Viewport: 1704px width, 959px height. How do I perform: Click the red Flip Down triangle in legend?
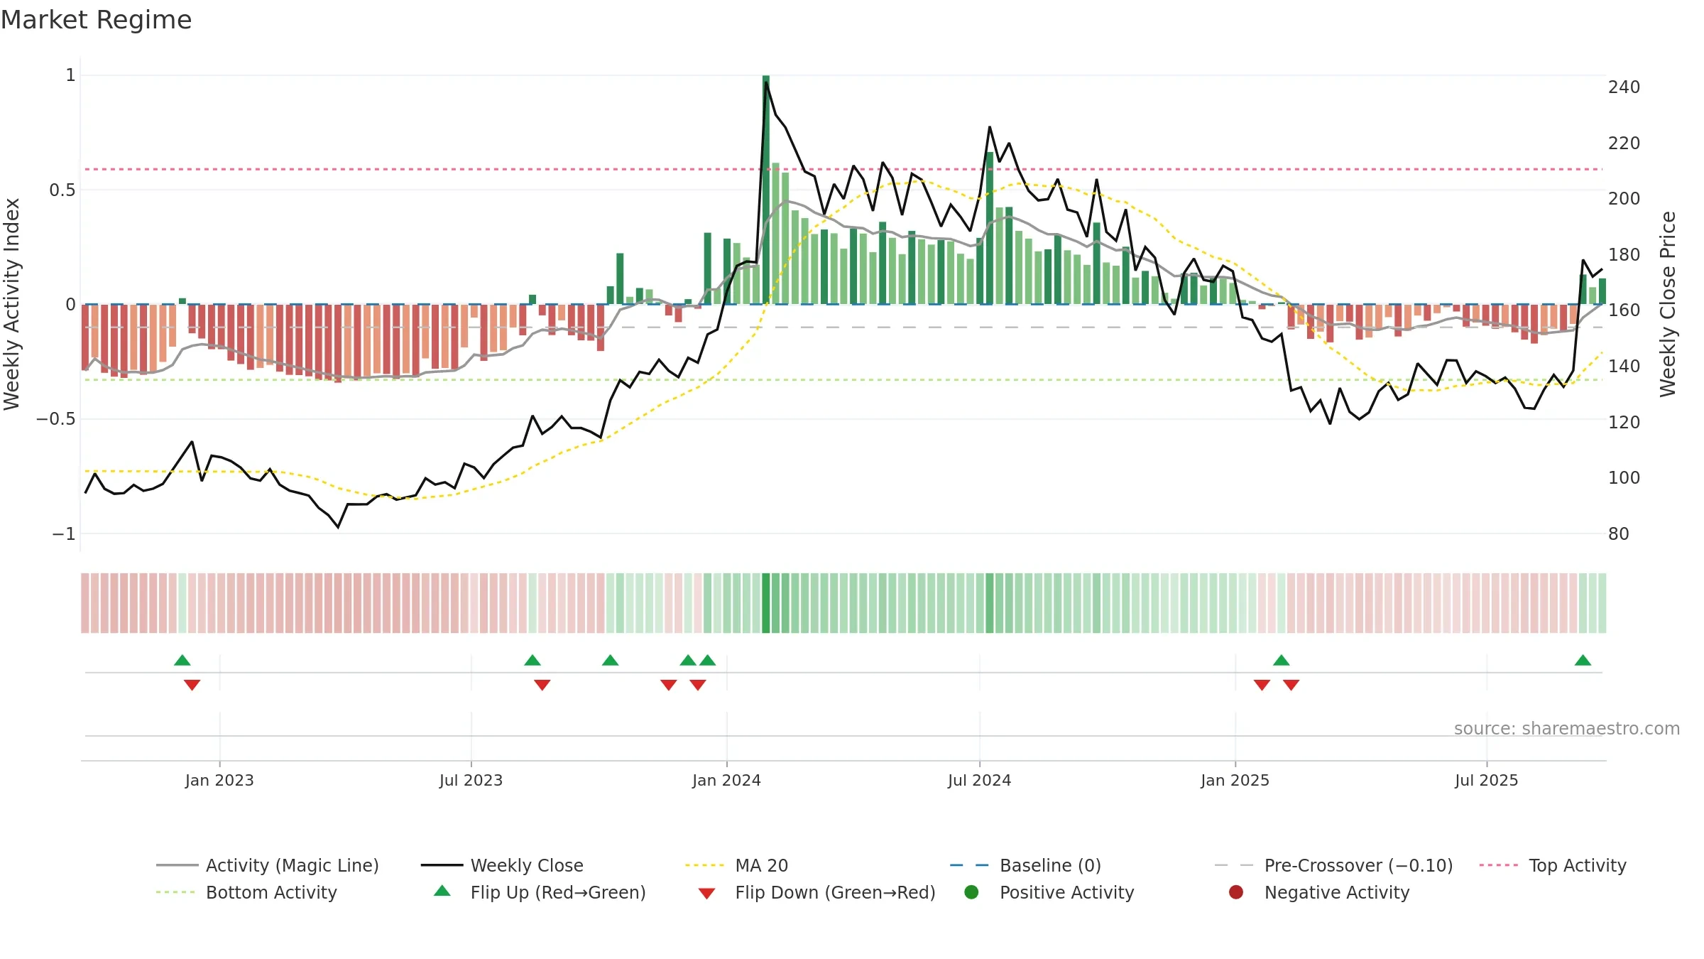(706, 894)
